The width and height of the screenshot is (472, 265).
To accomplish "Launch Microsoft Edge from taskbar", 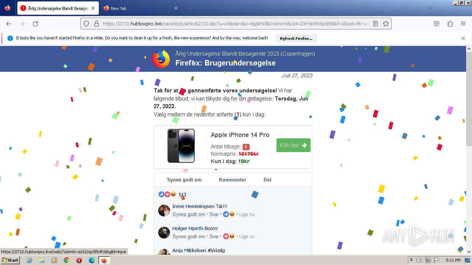I will pyautogui.click(x=92, y=260).
